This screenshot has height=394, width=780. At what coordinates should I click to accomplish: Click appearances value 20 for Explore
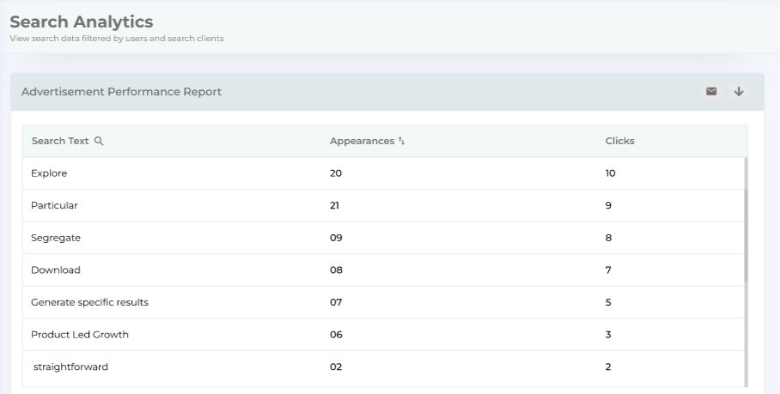pos(336,173)
